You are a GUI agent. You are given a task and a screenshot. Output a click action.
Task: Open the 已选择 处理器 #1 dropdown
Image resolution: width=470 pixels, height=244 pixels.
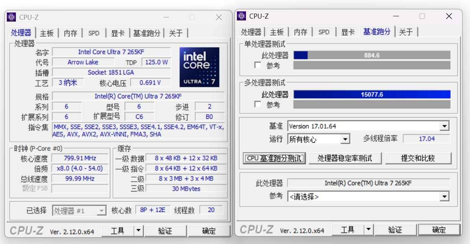click(102, 210)
